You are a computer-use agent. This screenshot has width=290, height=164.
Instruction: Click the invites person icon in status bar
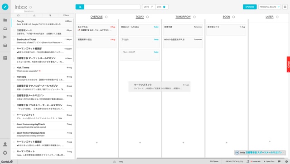[248, 162]
